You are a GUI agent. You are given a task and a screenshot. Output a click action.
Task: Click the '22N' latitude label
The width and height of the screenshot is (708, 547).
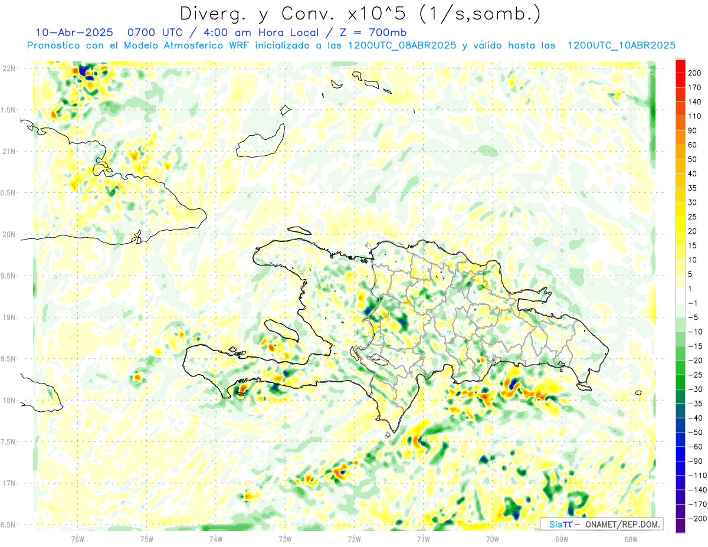(8, 68)
